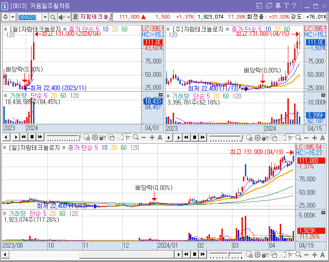Add indicator icon on weekly chart toolbar
The height and width of the screenshot is (262, 329).
(x=265, y=137)
